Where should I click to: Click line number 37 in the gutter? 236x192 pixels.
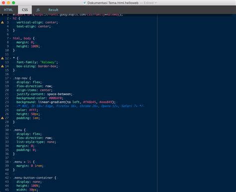pos(7,158)
